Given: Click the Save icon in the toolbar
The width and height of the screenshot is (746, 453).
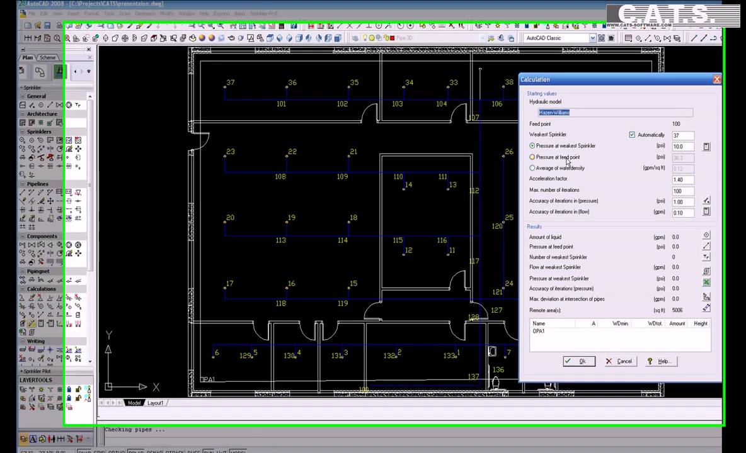Looking at the screenshot, I should 47,26.
